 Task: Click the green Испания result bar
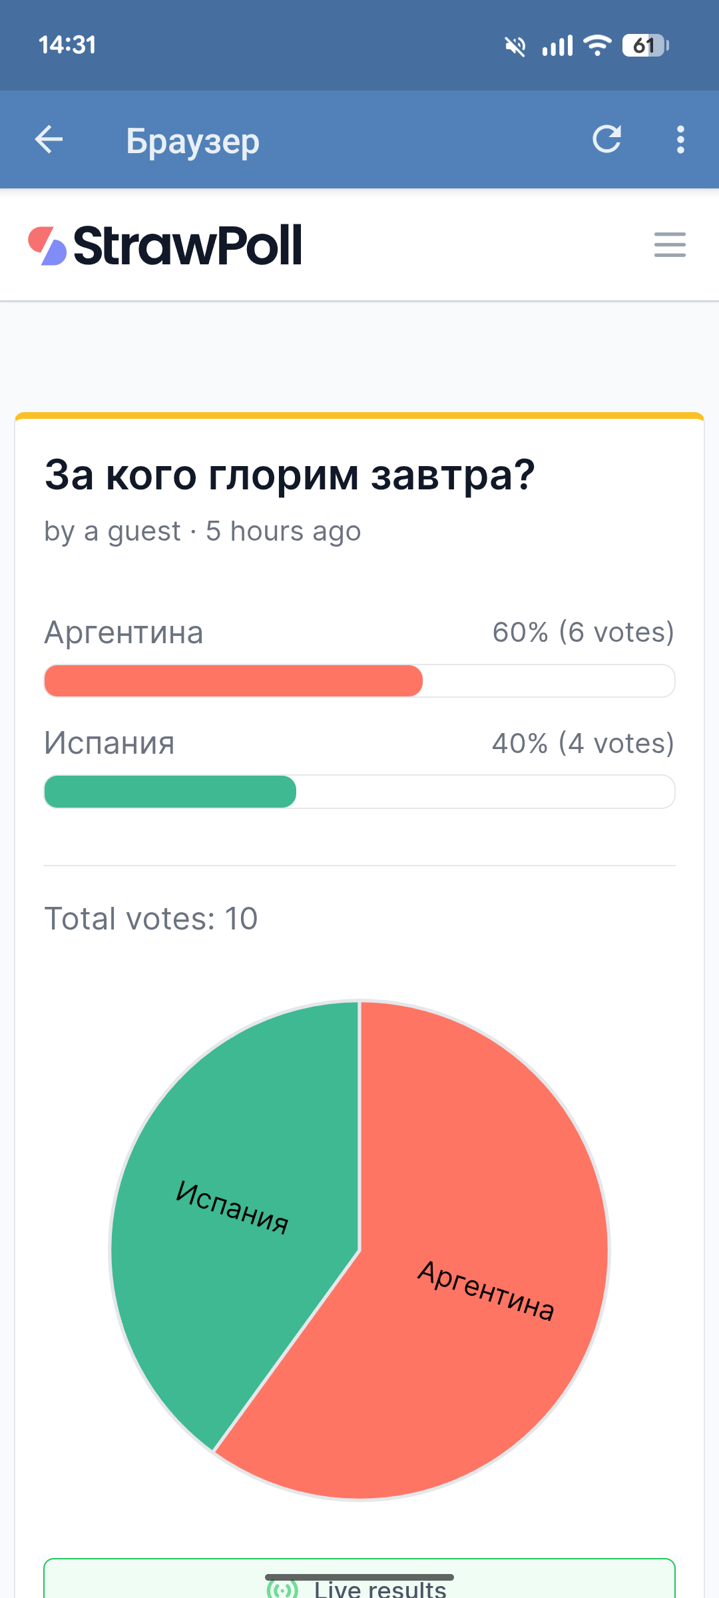170,792
